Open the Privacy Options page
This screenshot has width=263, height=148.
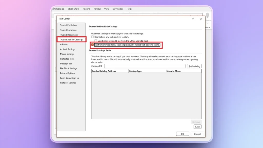[x=68, y=73]
